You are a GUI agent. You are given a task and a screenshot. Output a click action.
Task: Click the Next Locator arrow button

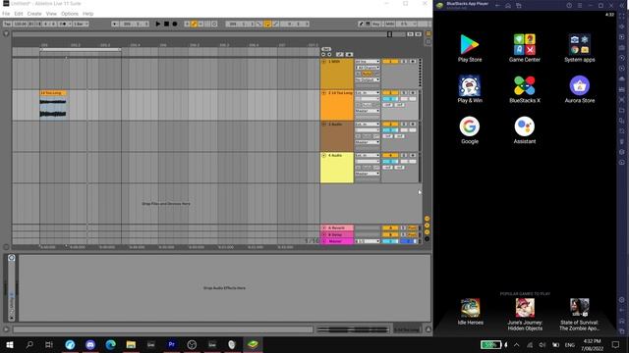[x=329, y=55]
